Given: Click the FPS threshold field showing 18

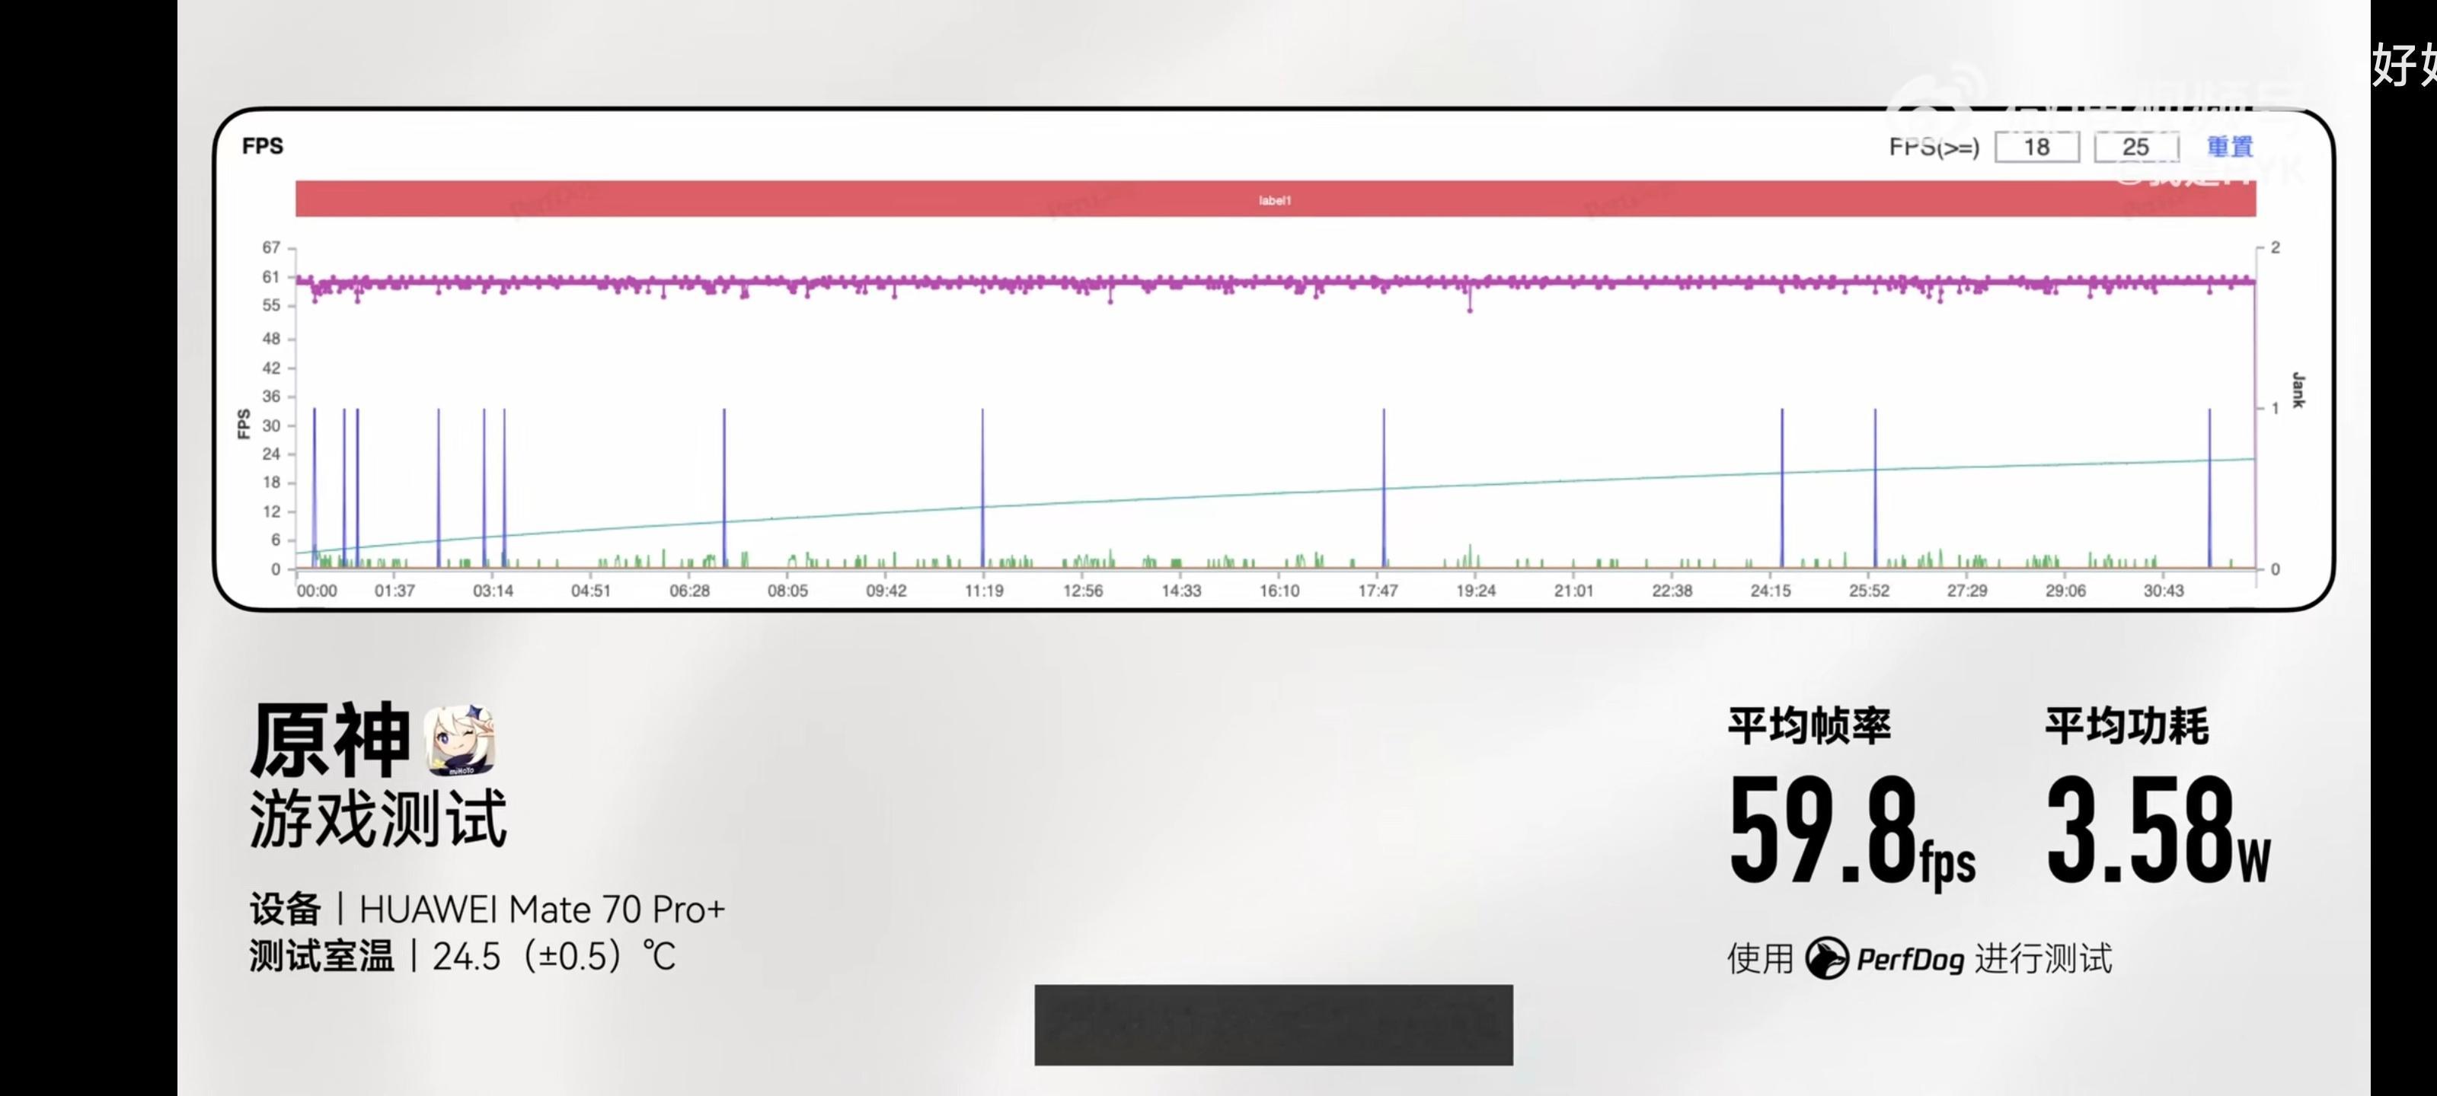Looking at the screenshot, I should 2036,147.
